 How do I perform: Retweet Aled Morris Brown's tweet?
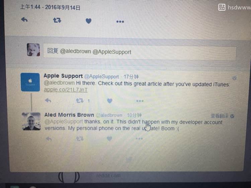click(x=80, y=138)
